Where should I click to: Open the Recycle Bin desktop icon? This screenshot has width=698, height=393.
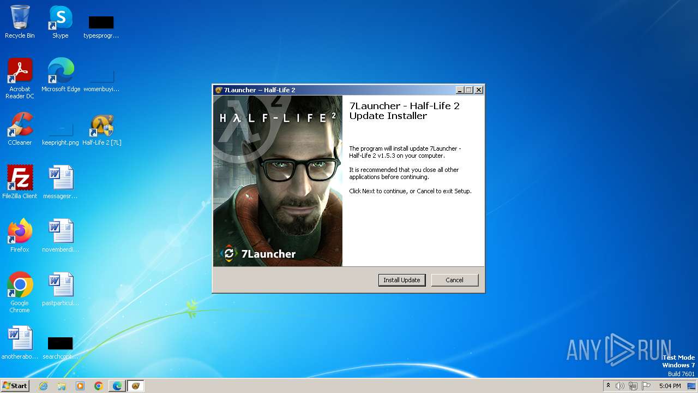(20, 22)
